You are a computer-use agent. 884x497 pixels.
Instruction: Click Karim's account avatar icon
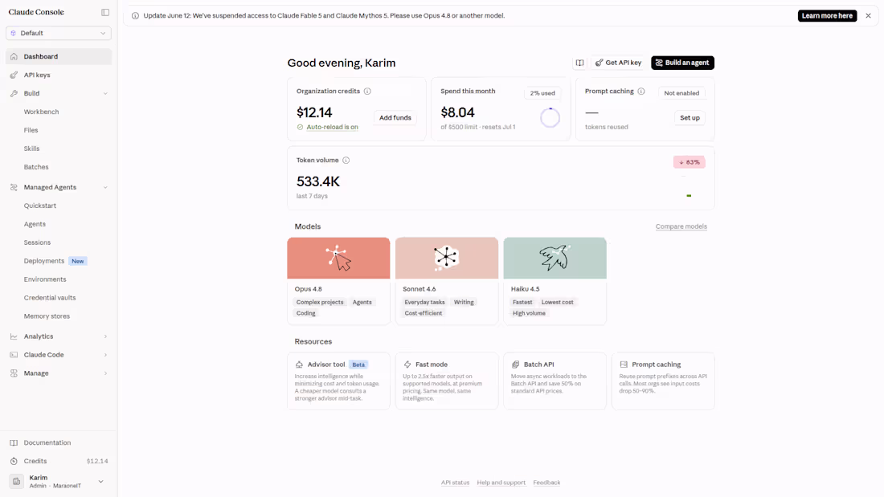pyautogui.click(x=16, y=481)
